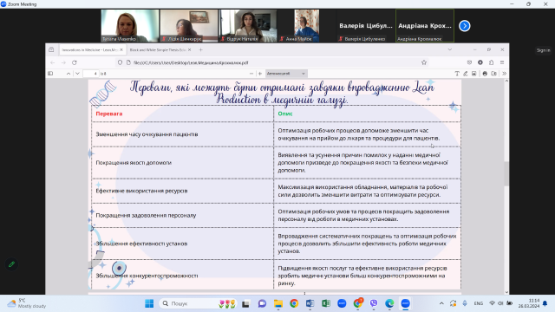Click Firefox back navigation arrow
This screenshot has width=555, height=312.
(52, 62)
